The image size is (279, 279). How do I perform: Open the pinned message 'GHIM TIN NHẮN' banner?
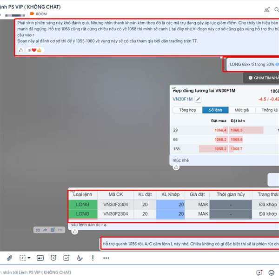point(261,78)
